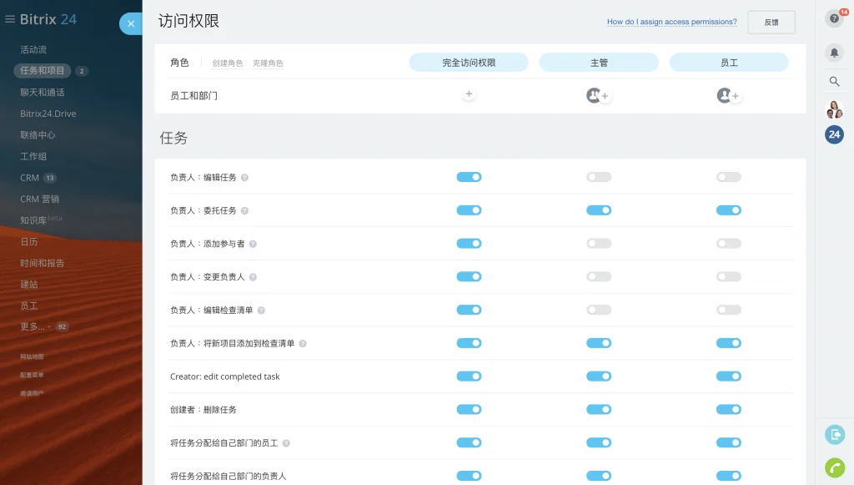The height and width of the screenshot is (485, 854).
Task: Add employee to 完全访问权限 role
Action: point(469,93)
